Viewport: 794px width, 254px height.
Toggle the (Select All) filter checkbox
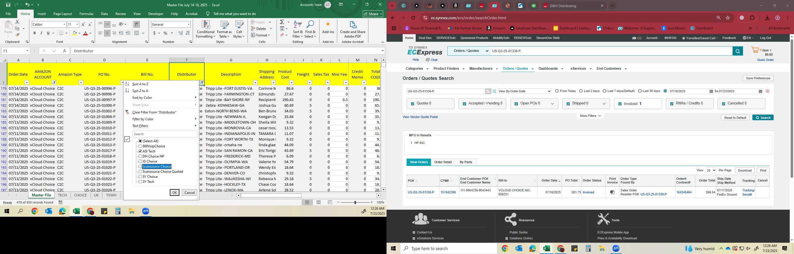point(140,141)
